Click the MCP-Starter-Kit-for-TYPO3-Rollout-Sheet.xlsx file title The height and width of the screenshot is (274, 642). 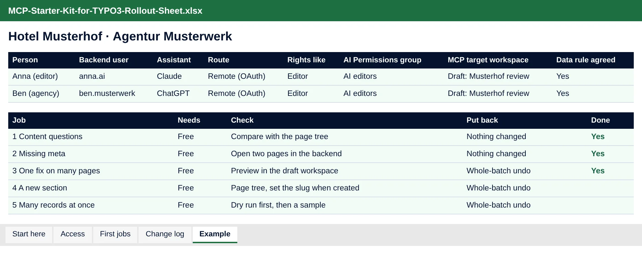[x=105, y=11]
